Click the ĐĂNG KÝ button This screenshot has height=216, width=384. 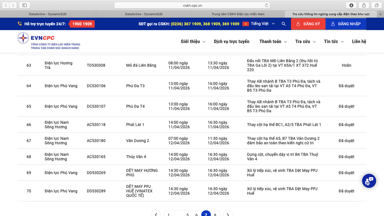[308, 24]
